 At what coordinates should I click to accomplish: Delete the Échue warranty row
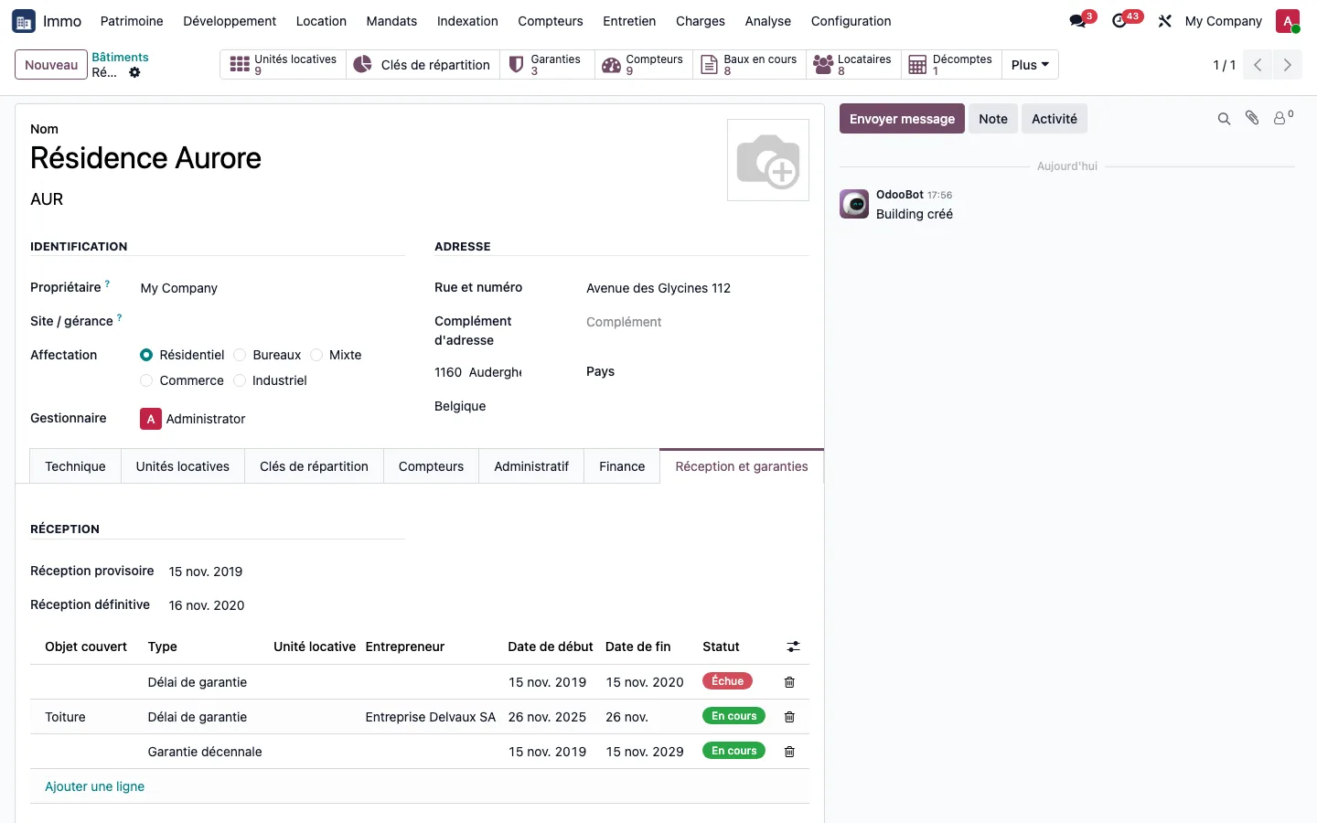coord(789,682)
